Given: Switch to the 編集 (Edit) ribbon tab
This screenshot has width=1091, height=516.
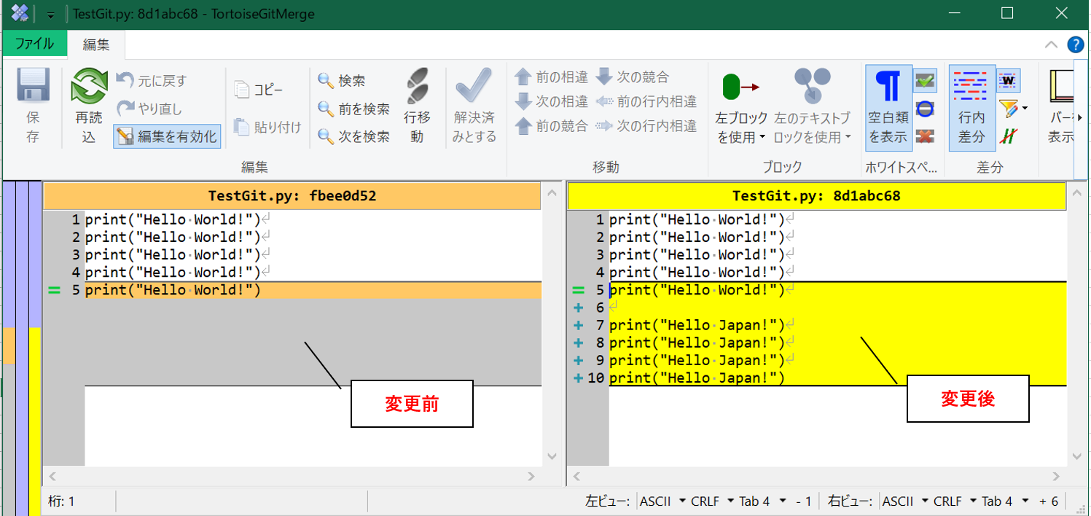Looking at the screenshot, I should (96, 44).
